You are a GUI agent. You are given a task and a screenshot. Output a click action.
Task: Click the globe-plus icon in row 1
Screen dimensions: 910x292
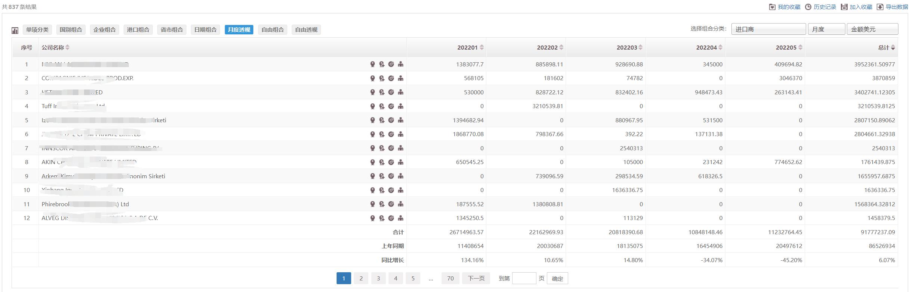382,64
